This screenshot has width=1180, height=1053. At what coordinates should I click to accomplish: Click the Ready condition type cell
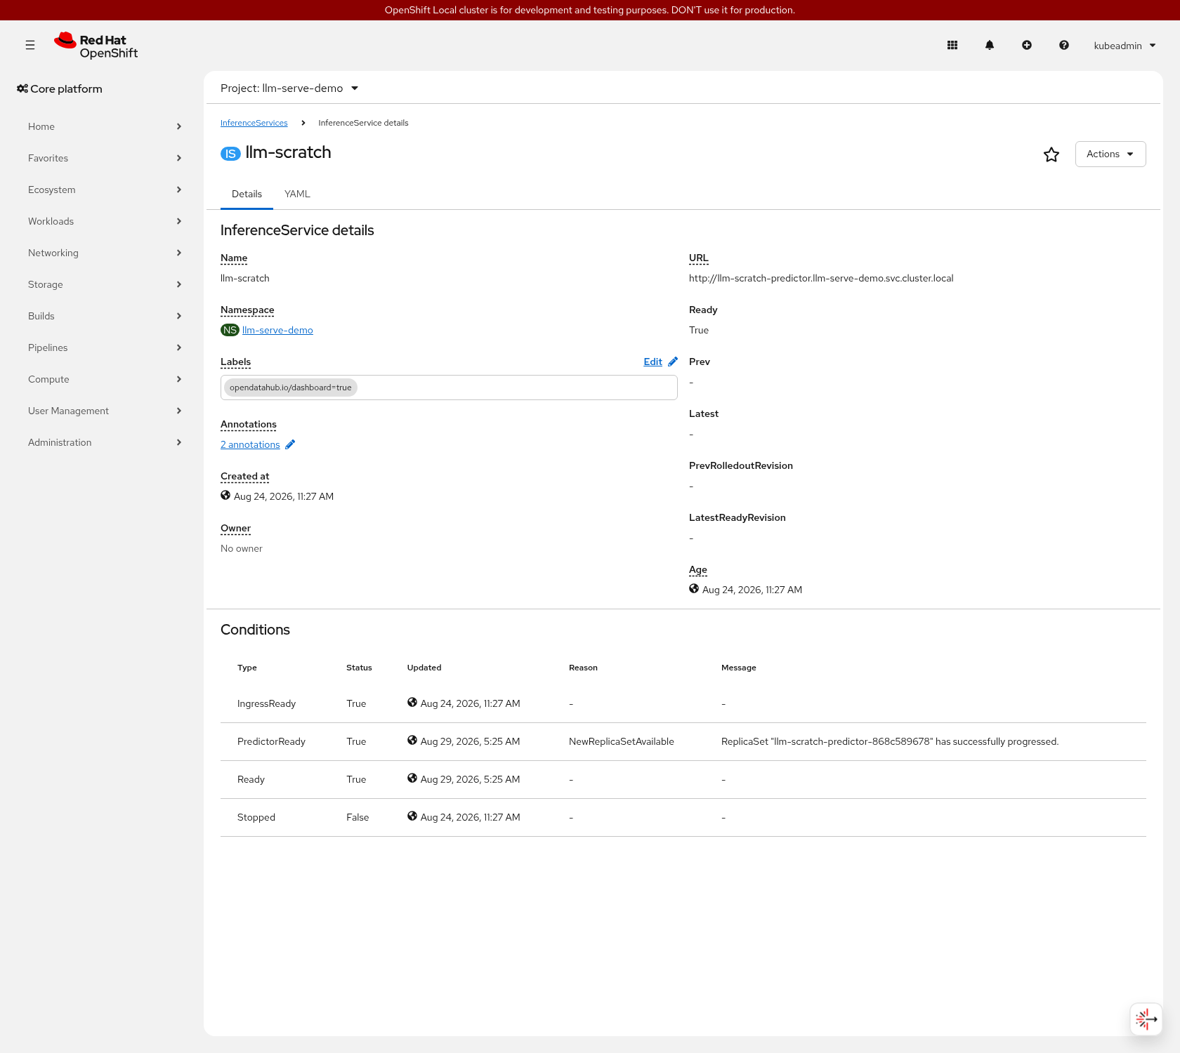point(251,779)
